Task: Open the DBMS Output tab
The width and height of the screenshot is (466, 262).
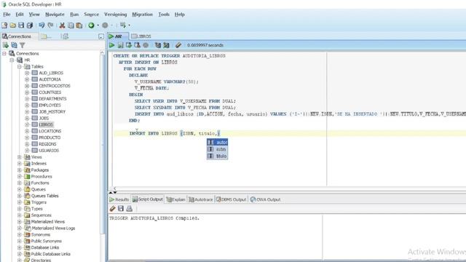Action: 232,199
